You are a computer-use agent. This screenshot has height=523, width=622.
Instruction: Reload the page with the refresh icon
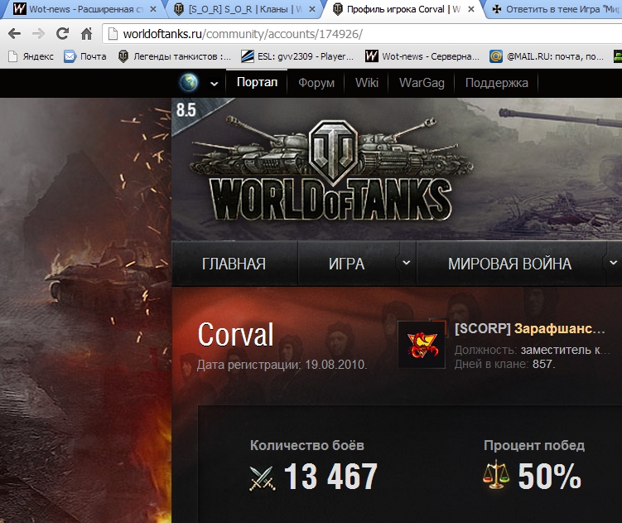62,34
